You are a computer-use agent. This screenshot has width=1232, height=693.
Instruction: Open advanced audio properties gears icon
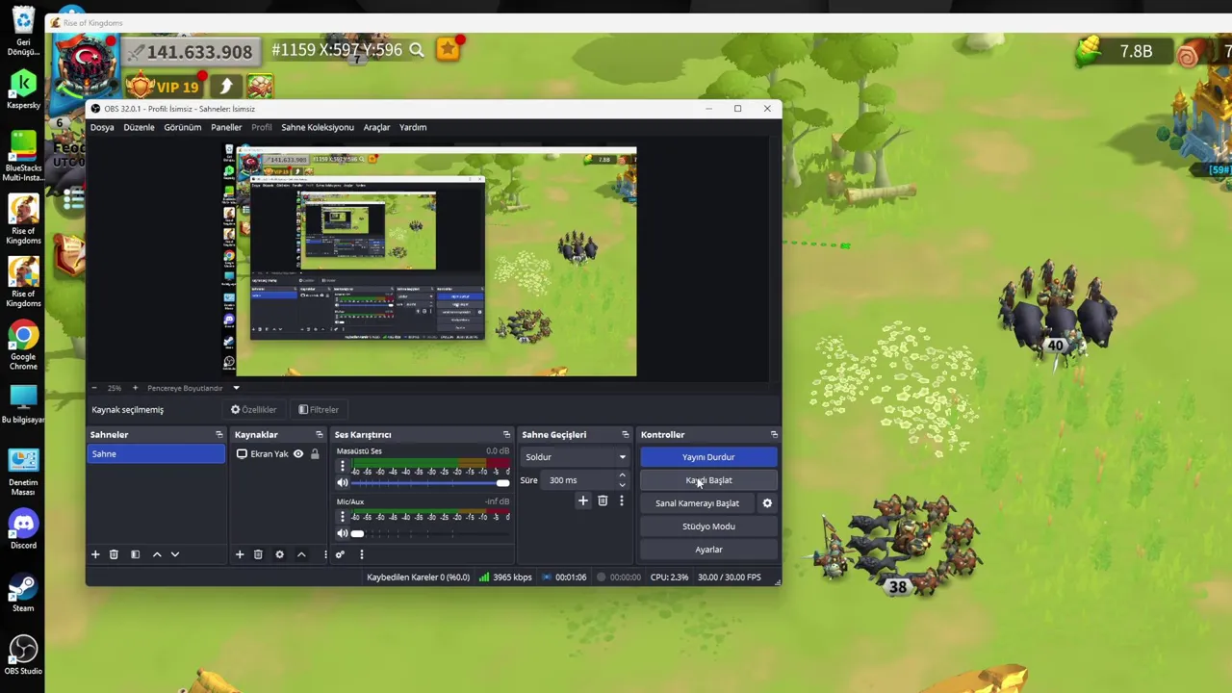(x=340, y=554)
